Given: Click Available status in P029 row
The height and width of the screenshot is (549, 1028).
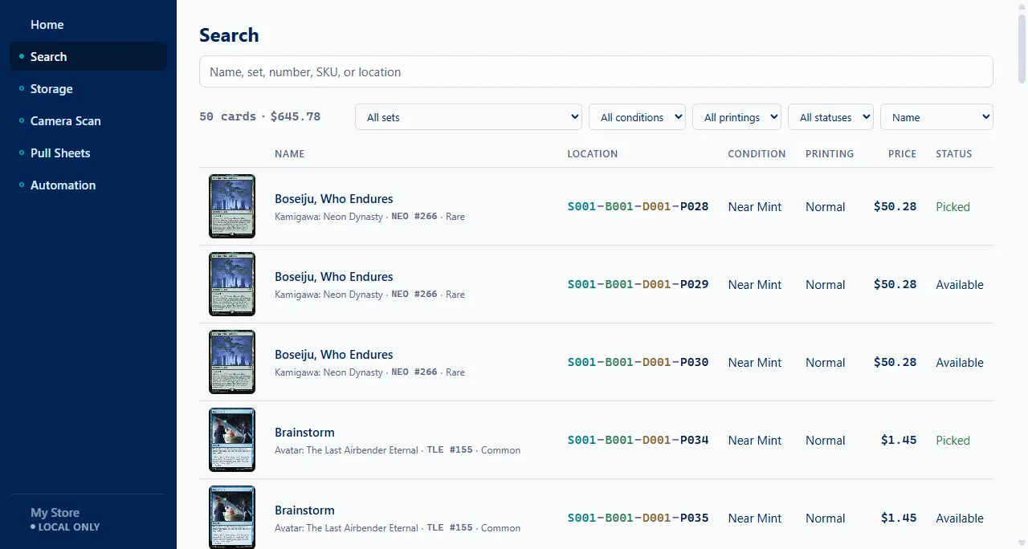Looking at the screenshot, I should [x=960, y=285].
